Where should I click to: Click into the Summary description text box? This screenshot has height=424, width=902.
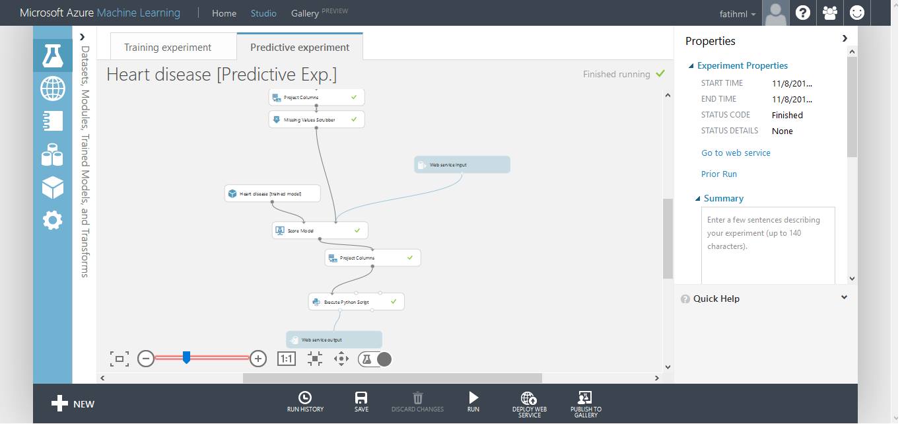(768, 246)
